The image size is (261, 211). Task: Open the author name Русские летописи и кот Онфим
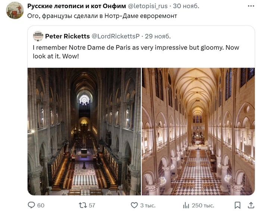coord(77,6)
